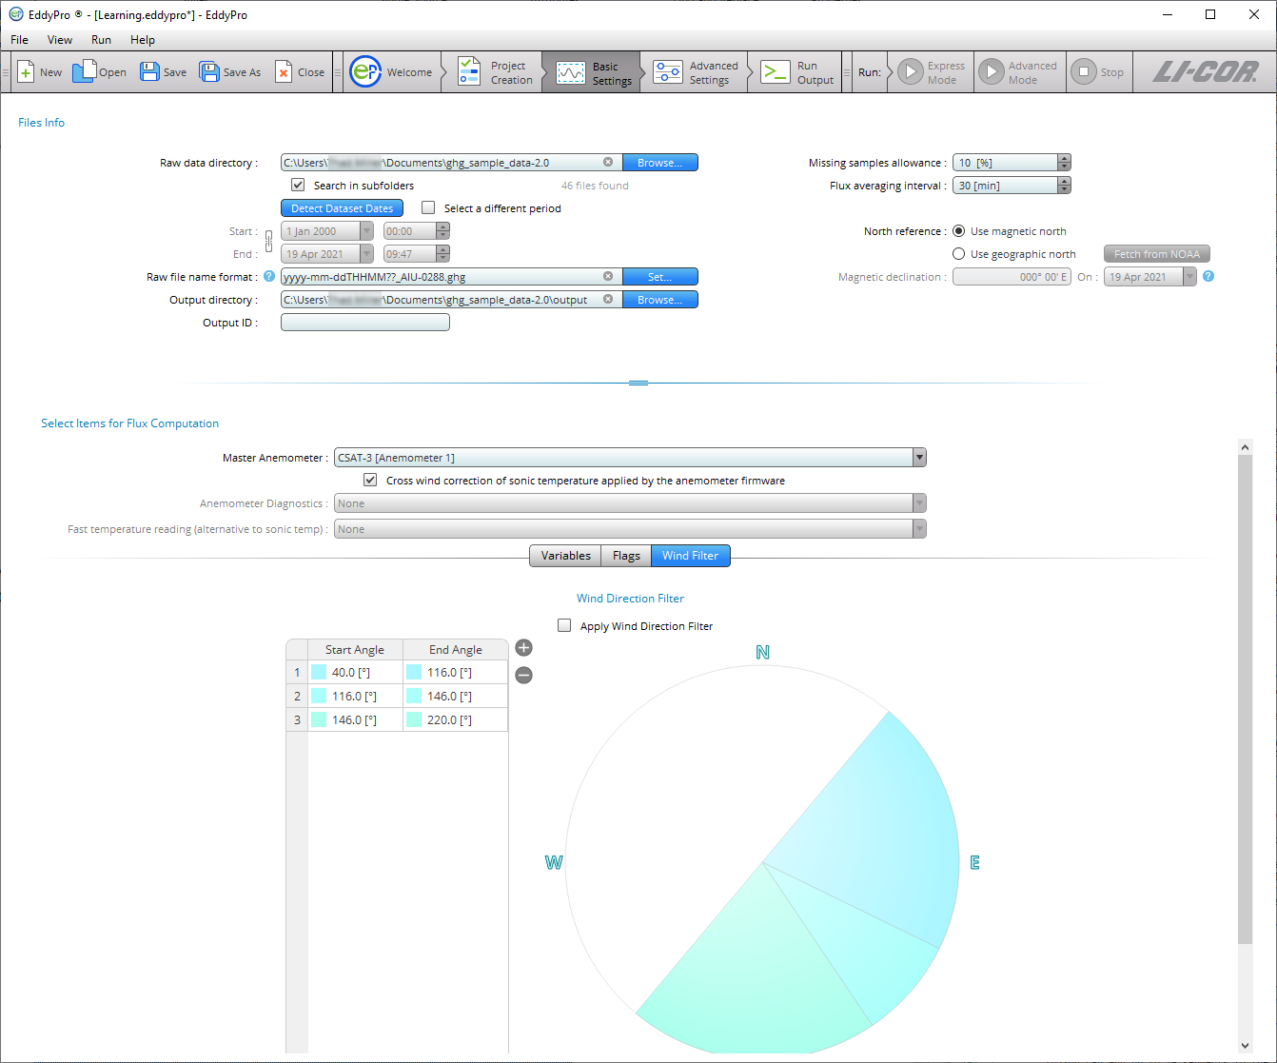Toggle the start-end date link icon

click(268, 242)
